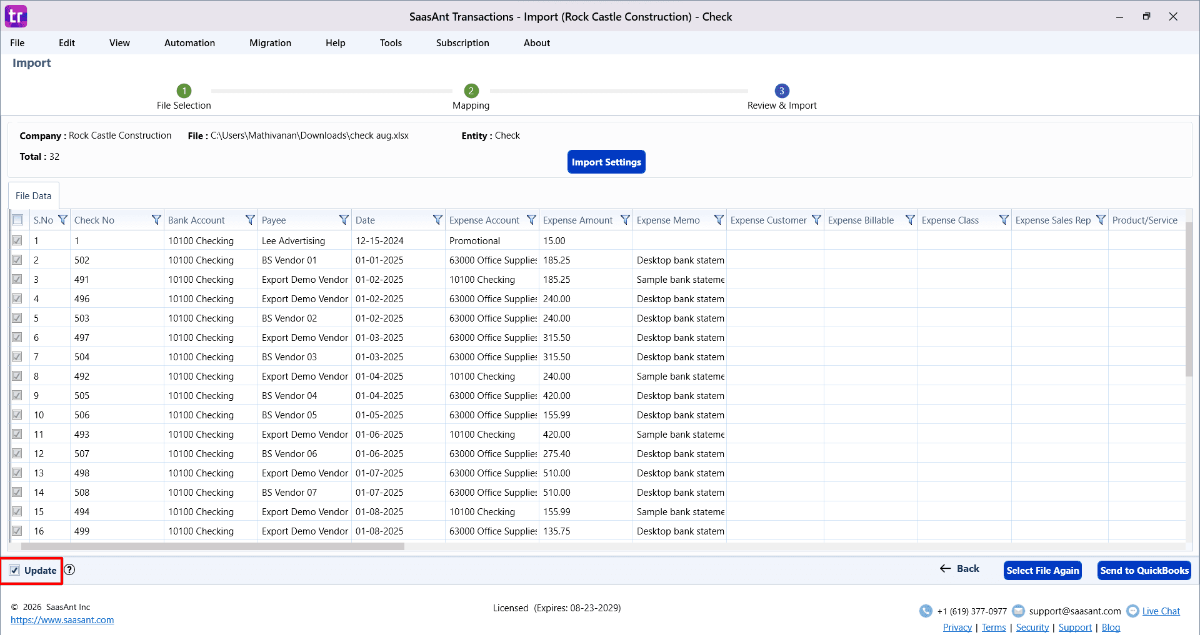
Task: Open the Check No column filter icon
Action: point(156,220)
